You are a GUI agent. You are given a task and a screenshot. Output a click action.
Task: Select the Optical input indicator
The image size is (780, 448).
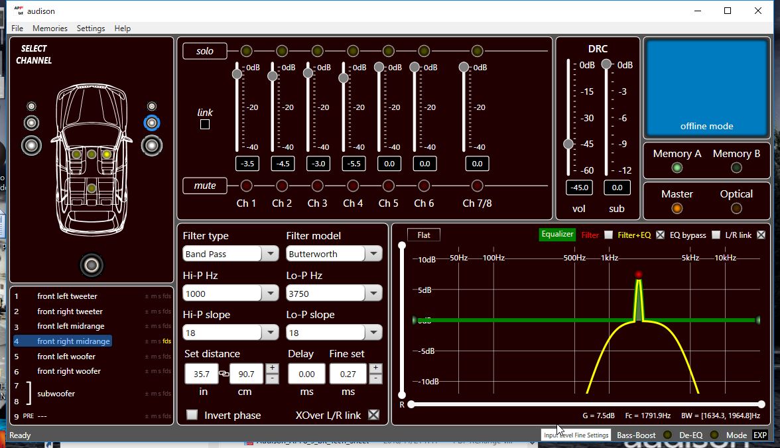click(736, 208)
